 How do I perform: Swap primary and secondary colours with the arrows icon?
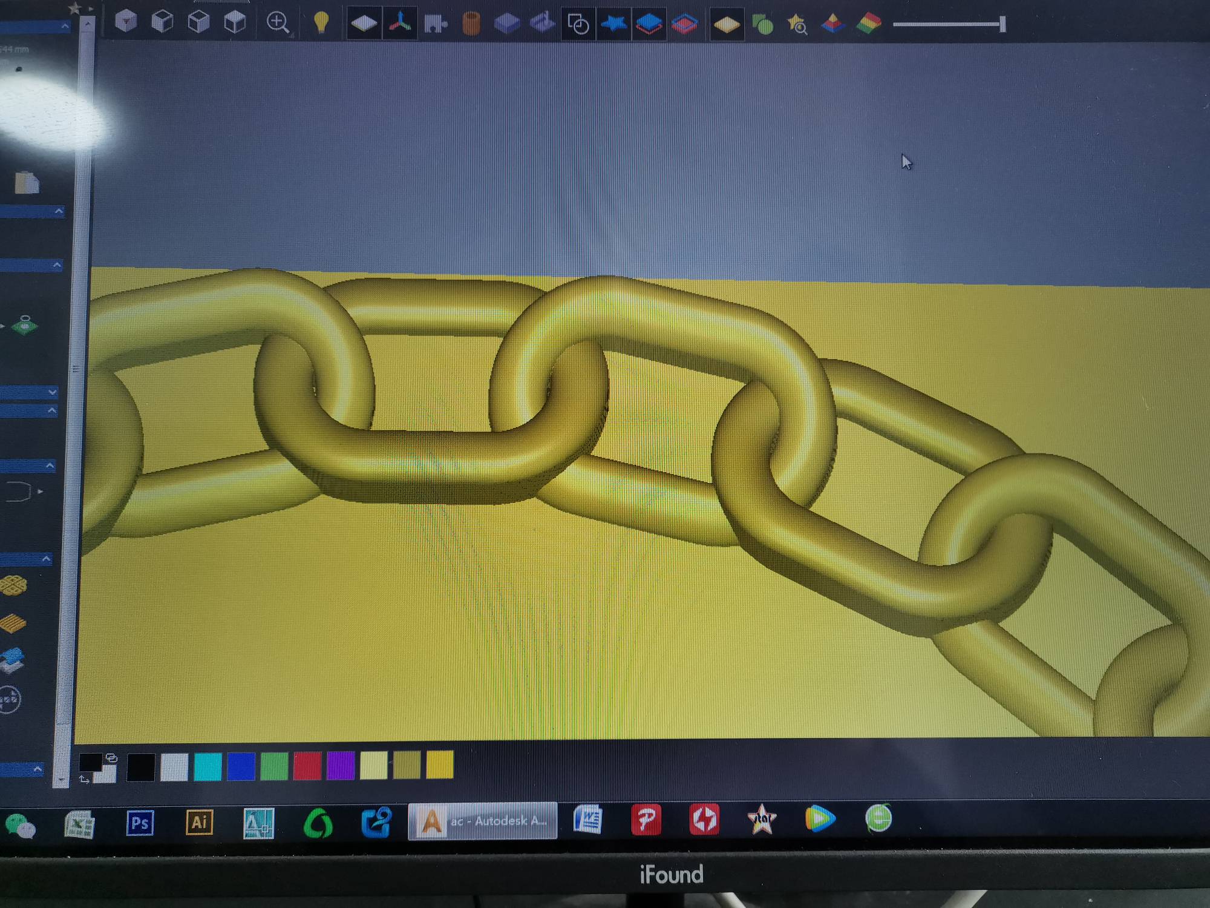click(x=84, y=780)
